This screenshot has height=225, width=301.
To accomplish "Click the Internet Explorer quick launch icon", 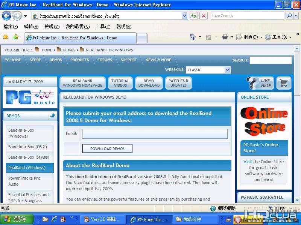I will [x=54, y=219].
